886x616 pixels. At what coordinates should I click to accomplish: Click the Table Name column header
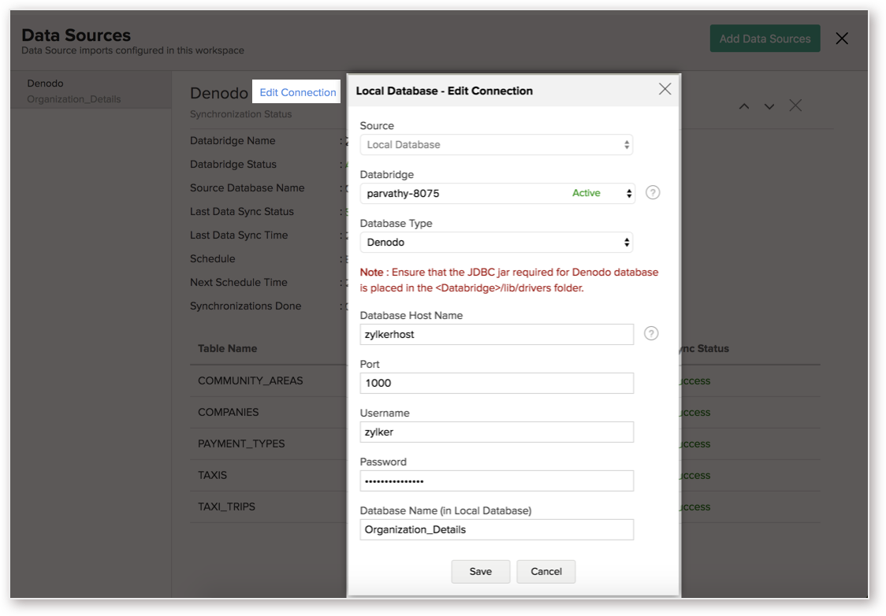227,348
